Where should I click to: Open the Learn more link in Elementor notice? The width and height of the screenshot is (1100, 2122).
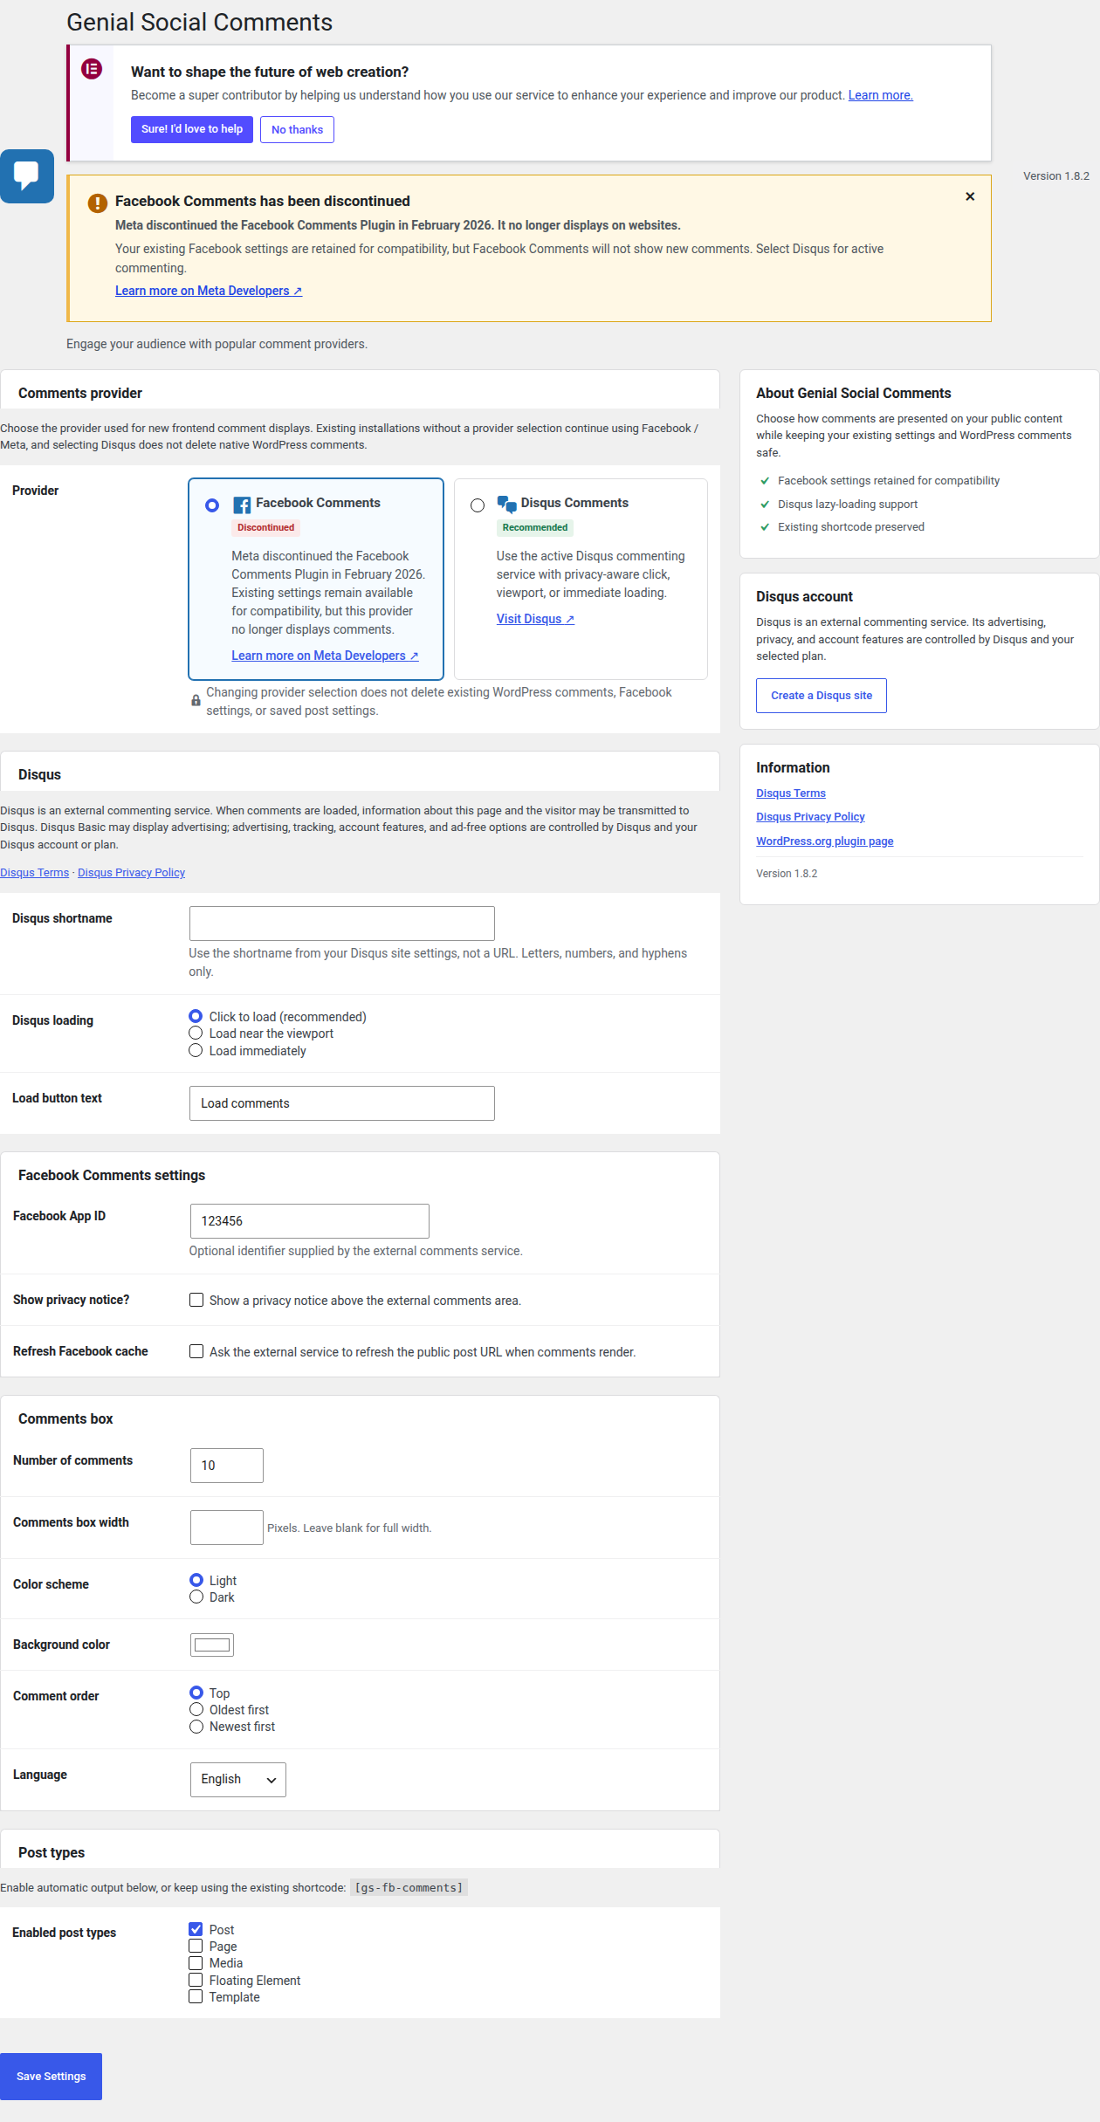click(880, 95)
